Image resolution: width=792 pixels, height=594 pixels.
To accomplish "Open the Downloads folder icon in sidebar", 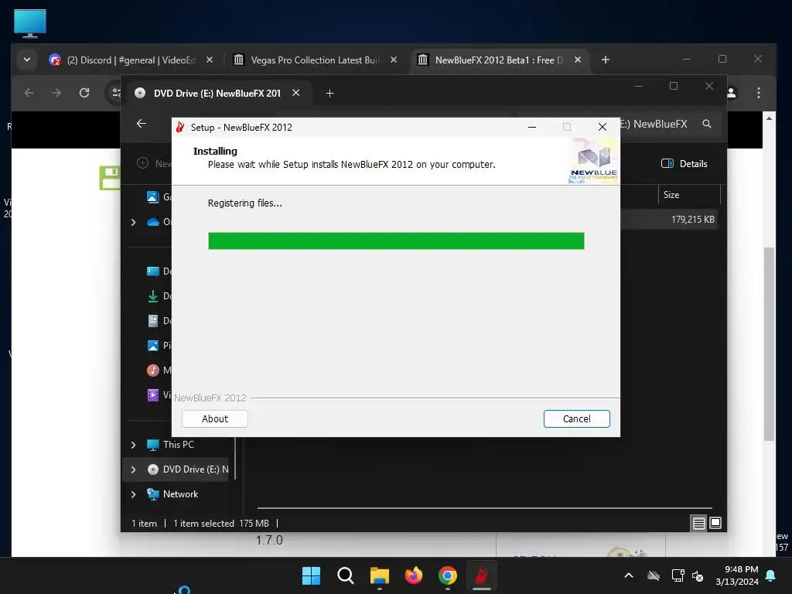I will tap(152, 296).
